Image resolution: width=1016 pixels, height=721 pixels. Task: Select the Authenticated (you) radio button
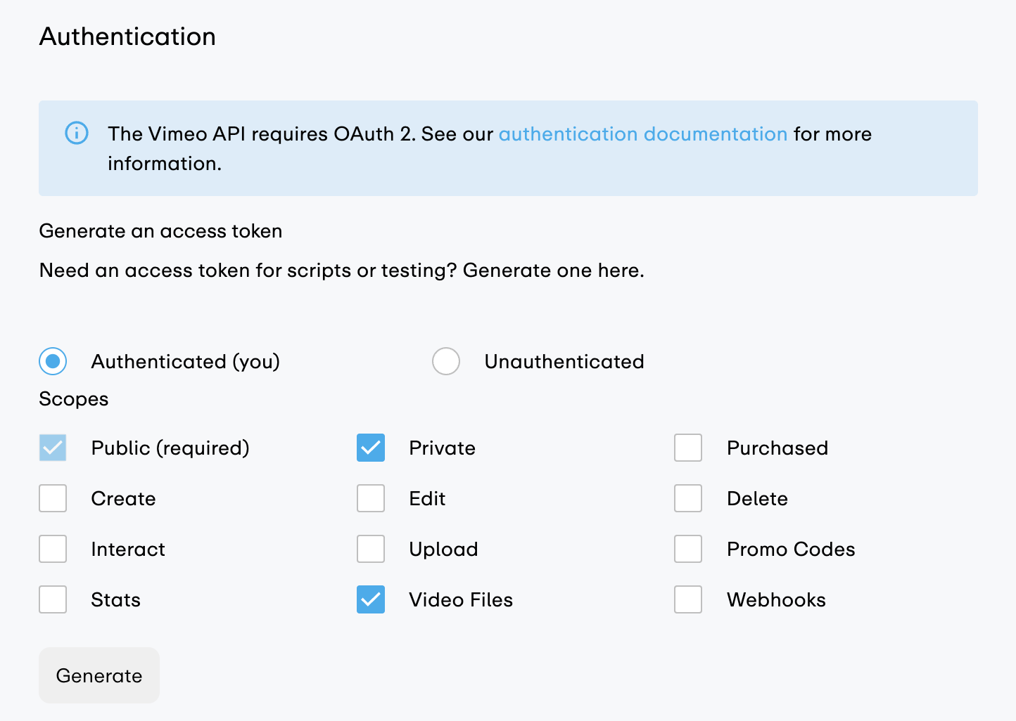pyautogui.click(x=52, y=361)
